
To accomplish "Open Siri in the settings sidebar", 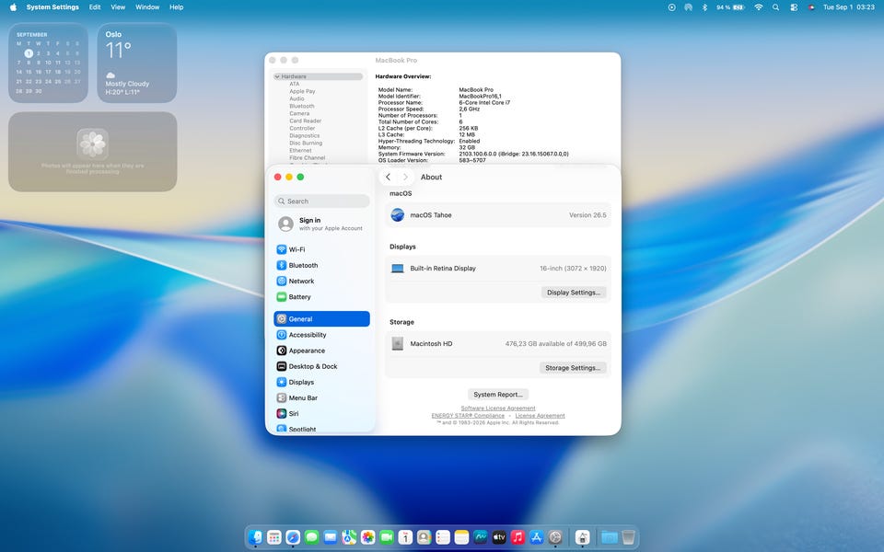I will (x=321, y=413).
